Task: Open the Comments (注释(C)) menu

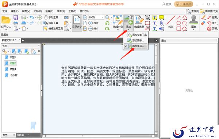Action: tap(49, 11)
